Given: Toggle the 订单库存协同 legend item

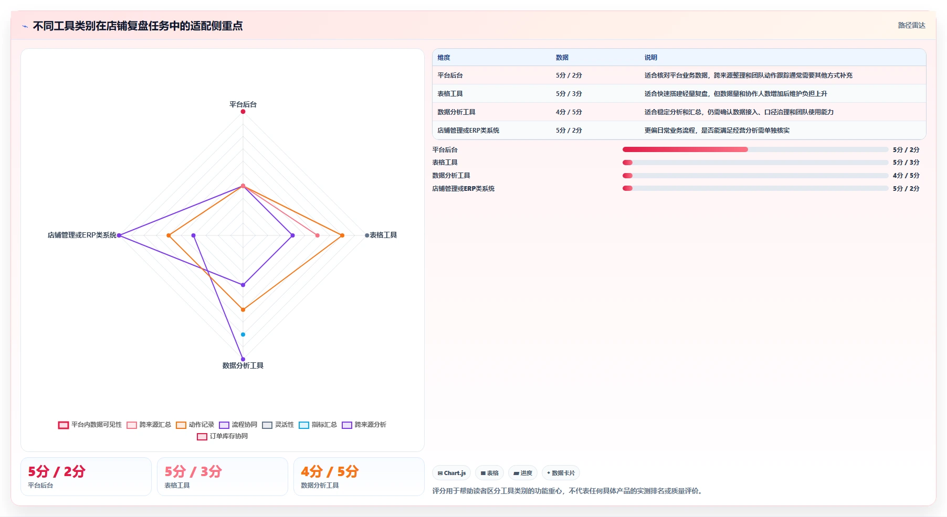Looking at the screenshot, I should (x=222, y=436).
